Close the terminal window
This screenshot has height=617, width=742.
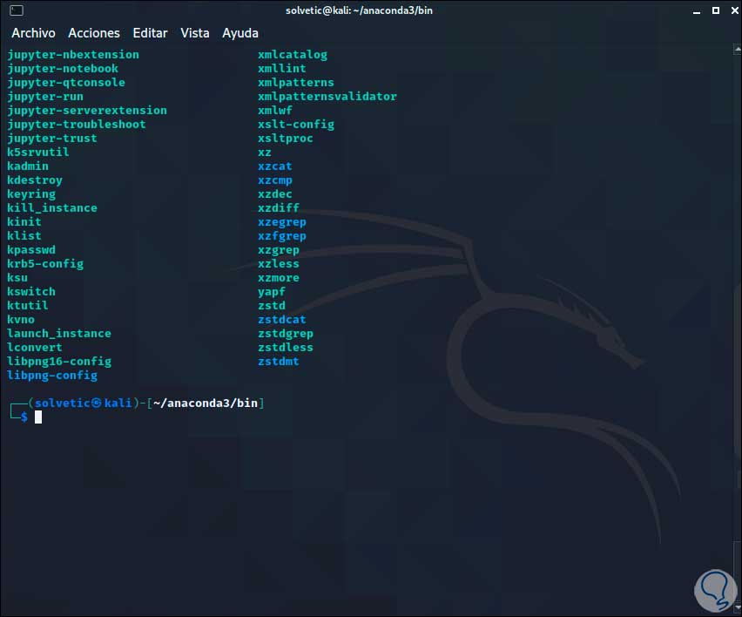[734, 10]
